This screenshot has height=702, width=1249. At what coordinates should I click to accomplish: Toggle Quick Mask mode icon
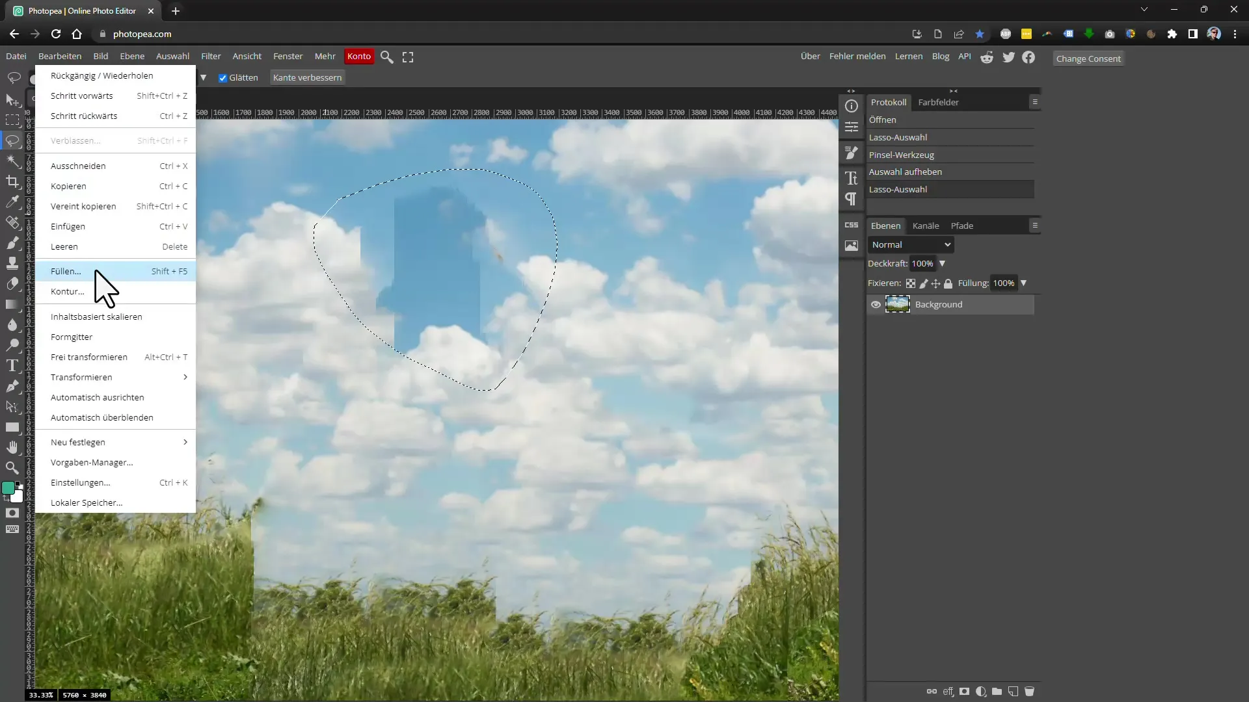12,513
